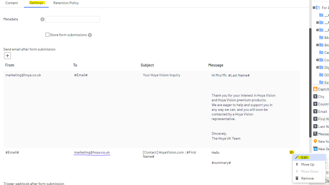Expand the Blo folder in the tree
Viewport: 329px width, 185px height.
tap(318, 45)
